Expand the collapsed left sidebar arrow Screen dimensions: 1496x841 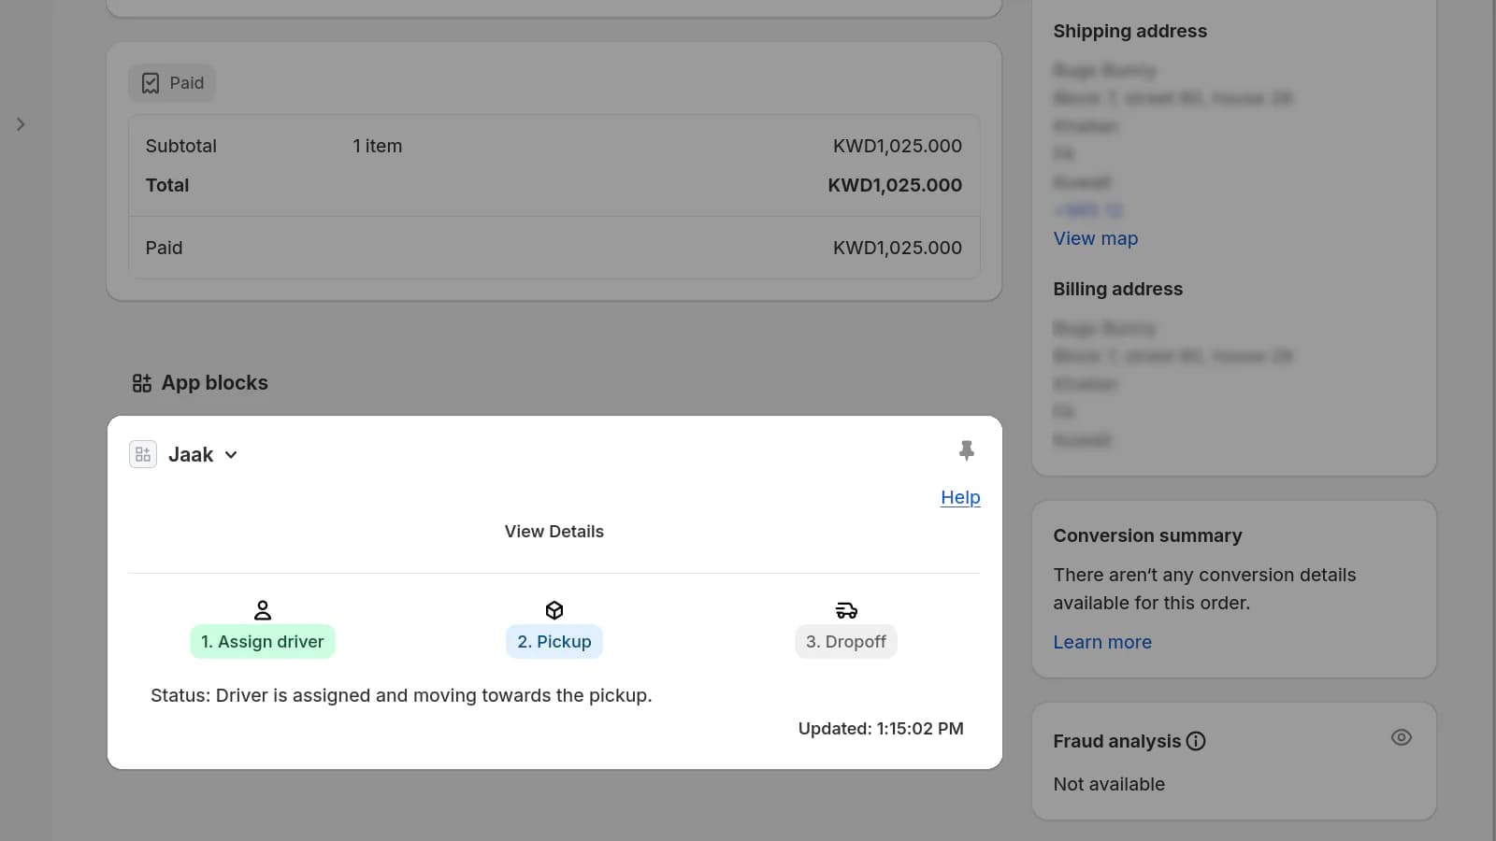21,124
